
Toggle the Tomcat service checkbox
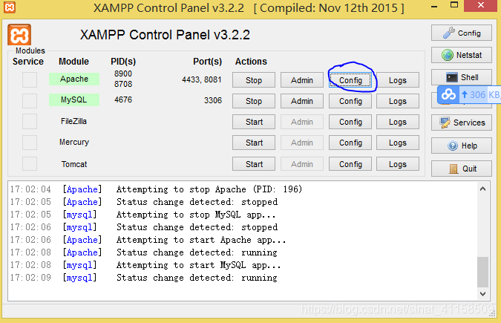click(30, 164)
